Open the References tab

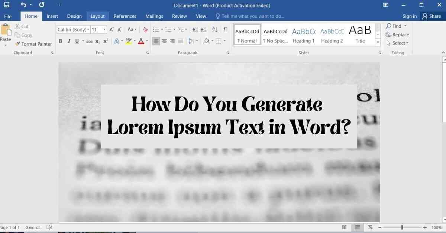click(x=125, y=16)
